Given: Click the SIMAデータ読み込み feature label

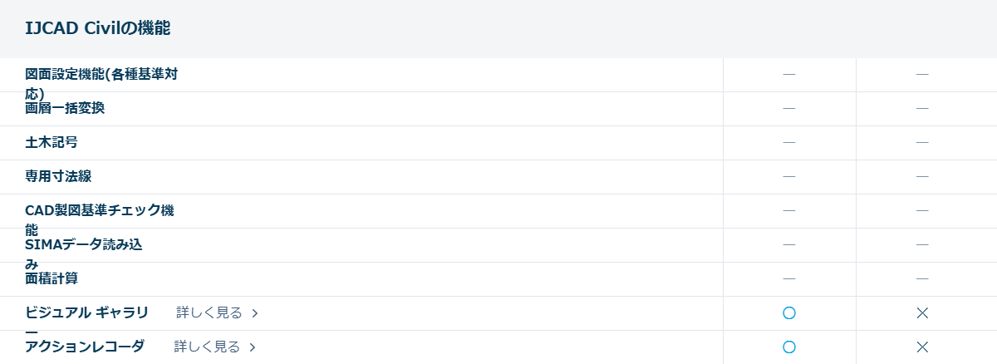Looking at the screenshot, I should coord(84,244).
